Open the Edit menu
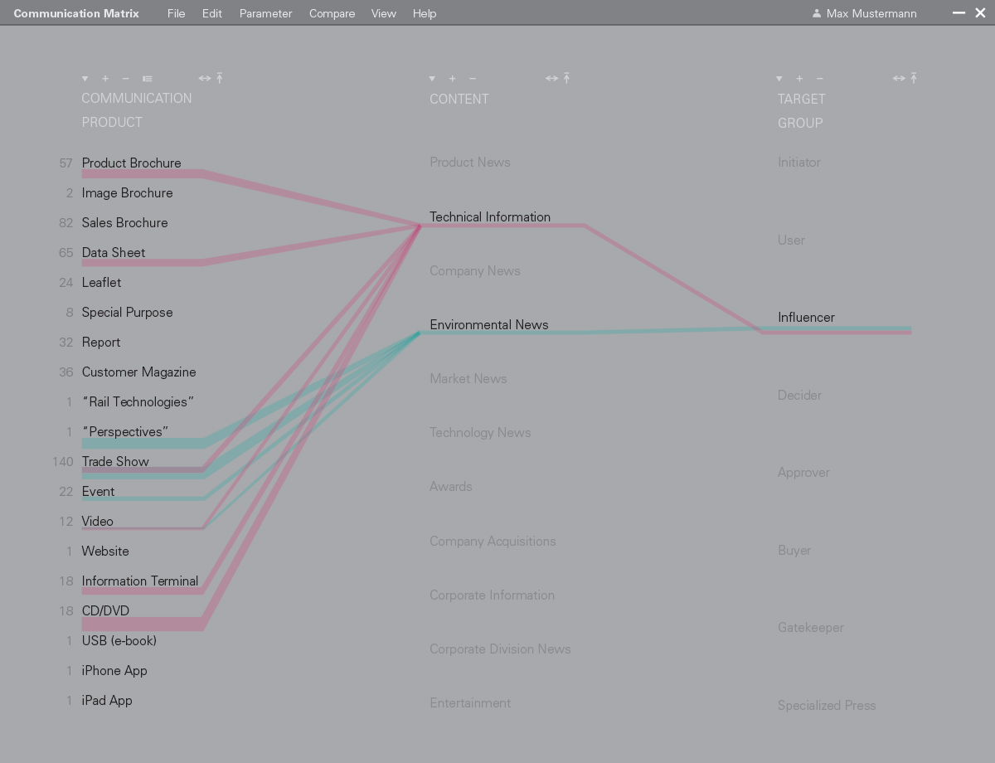This screenshot has width=995, height=763. [212, 13]
